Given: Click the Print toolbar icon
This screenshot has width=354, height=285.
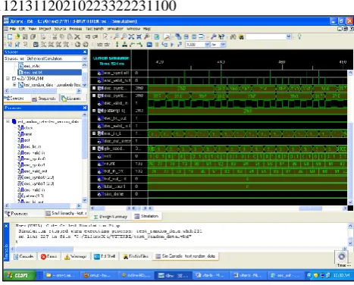Looking at the screenshot, I should click(43, 37).
